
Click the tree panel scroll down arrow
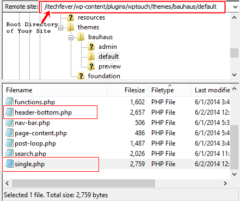[x=235, y=75]
